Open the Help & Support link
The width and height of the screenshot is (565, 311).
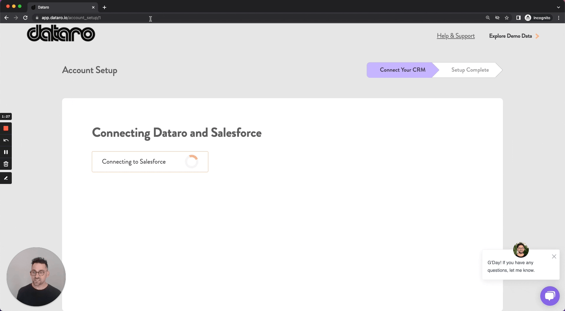point(456,36)
